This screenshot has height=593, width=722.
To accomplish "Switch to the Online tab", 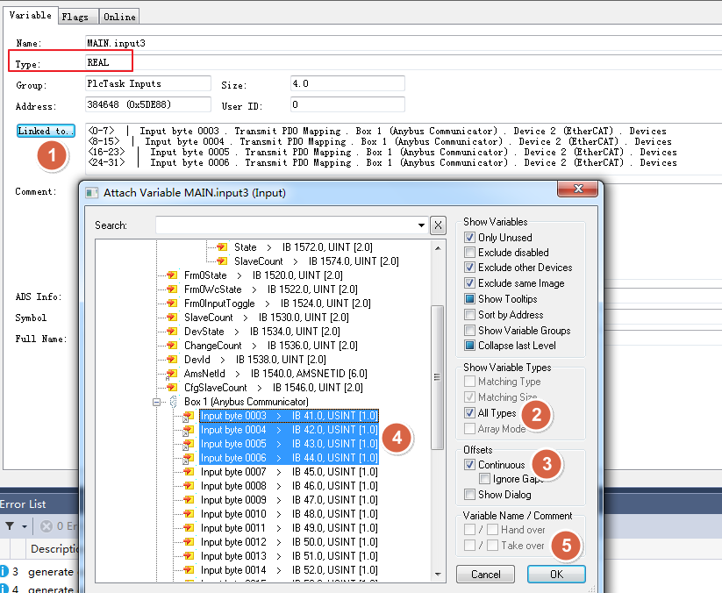I will [x=119, y=17].
